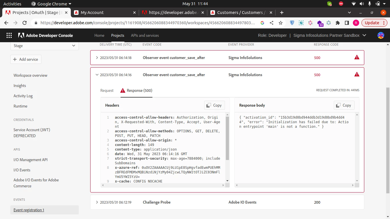Copy the response Headers
Screen dimensions: 390x219
coord(214,105)
